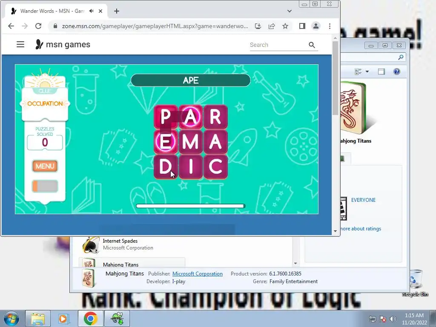Open Windows Media Player from the taskbar
The width and height of the screenshot is (436, 327).
coord(63,318)
